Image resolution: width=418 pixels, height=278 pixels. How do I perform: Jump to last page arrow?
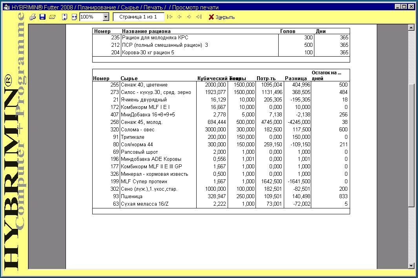[x=199, y=17]
